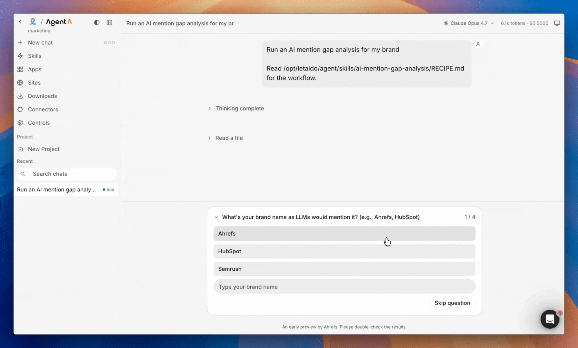Click the Claude model sparkle icon
The height and width of the screenshot is (348, 578).
click(x=446, y=23)
